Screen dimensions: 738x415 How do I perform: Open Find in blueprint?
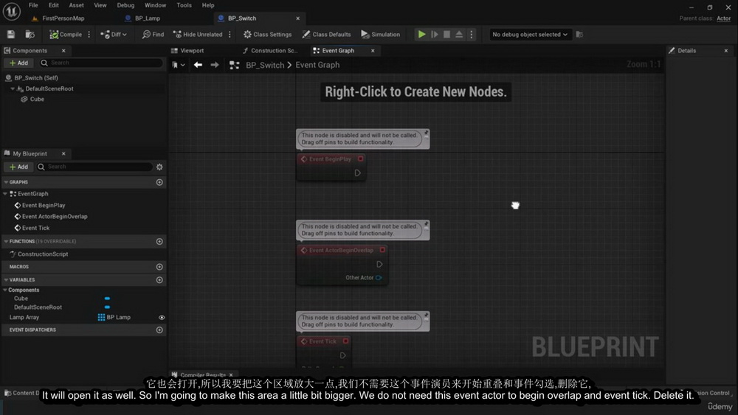coord(153,35)
